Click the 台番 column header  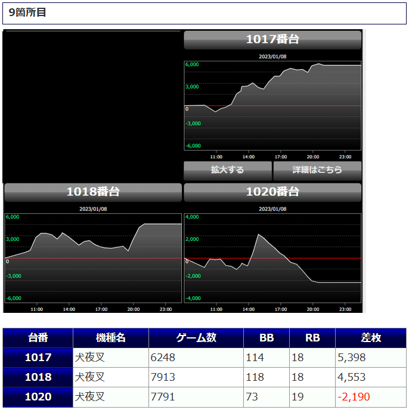(38, 338)
